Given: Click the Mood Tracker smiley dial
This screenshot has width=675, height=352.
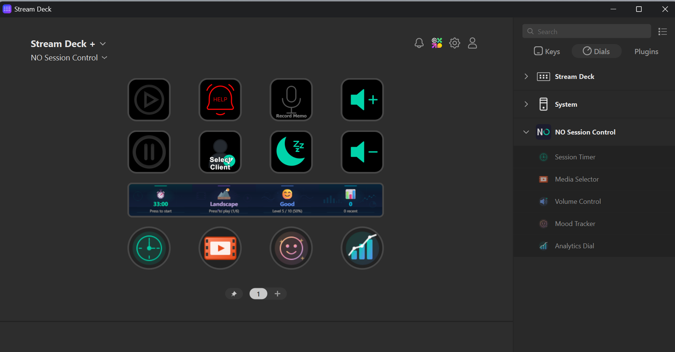Looking at the screenshot, I should tap(291, 248).
